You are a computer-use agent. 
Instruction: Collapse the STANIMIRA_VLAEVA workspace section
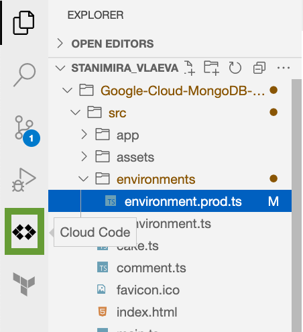60,68
